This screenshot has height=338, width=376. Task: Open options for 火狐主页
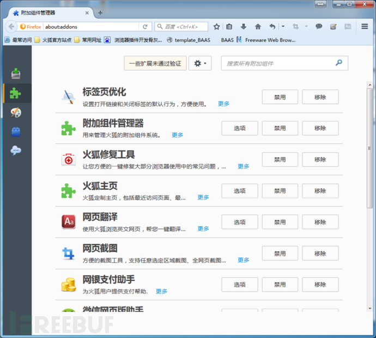[x=240, y=191]
